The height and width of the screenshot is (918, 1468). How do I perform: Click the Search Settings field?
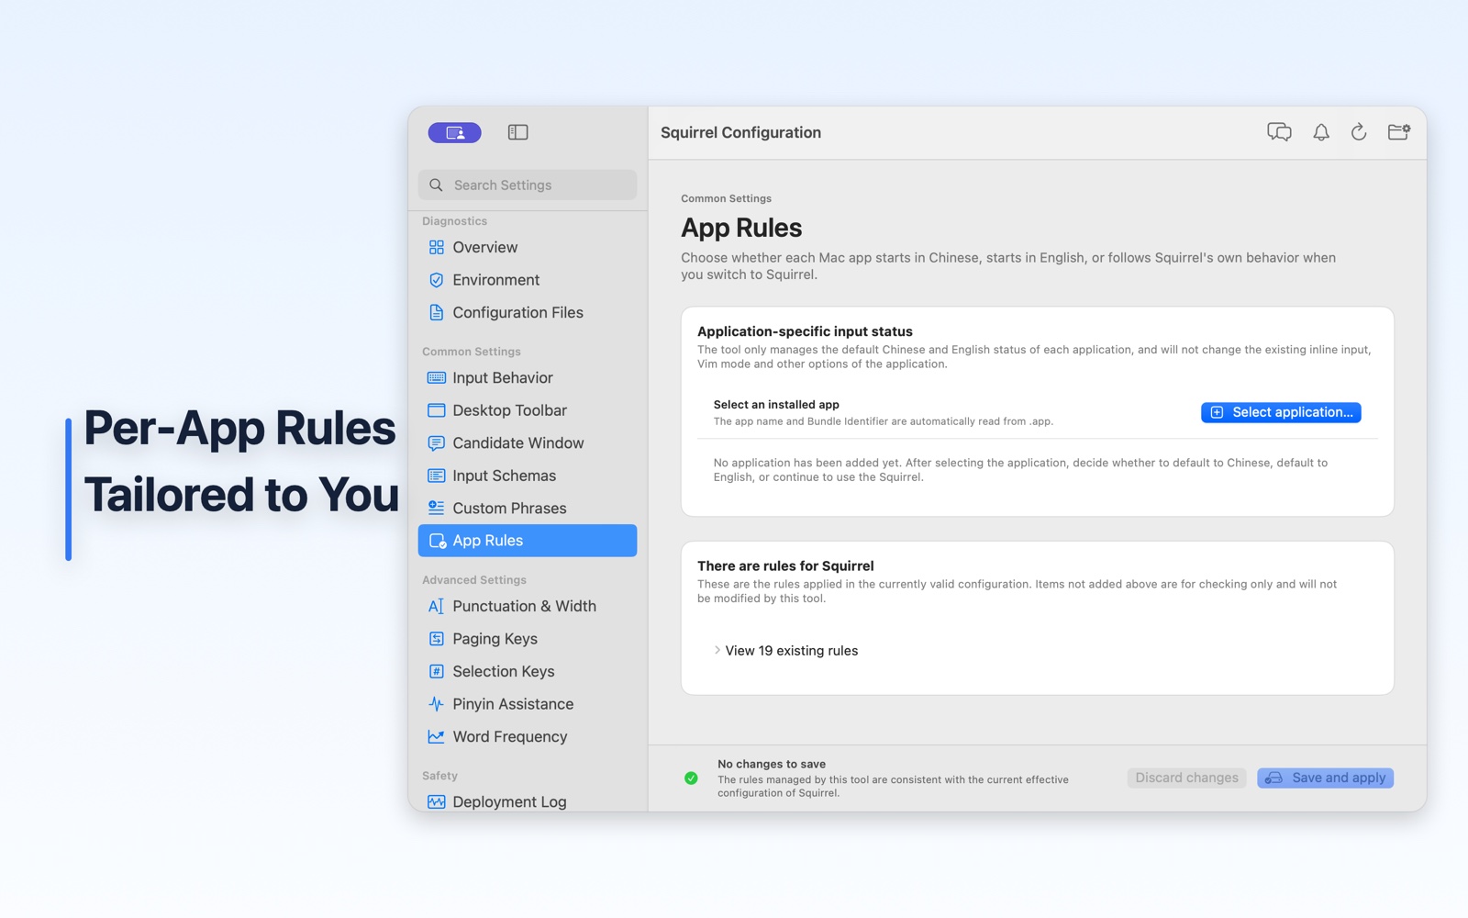coord(528,185)
